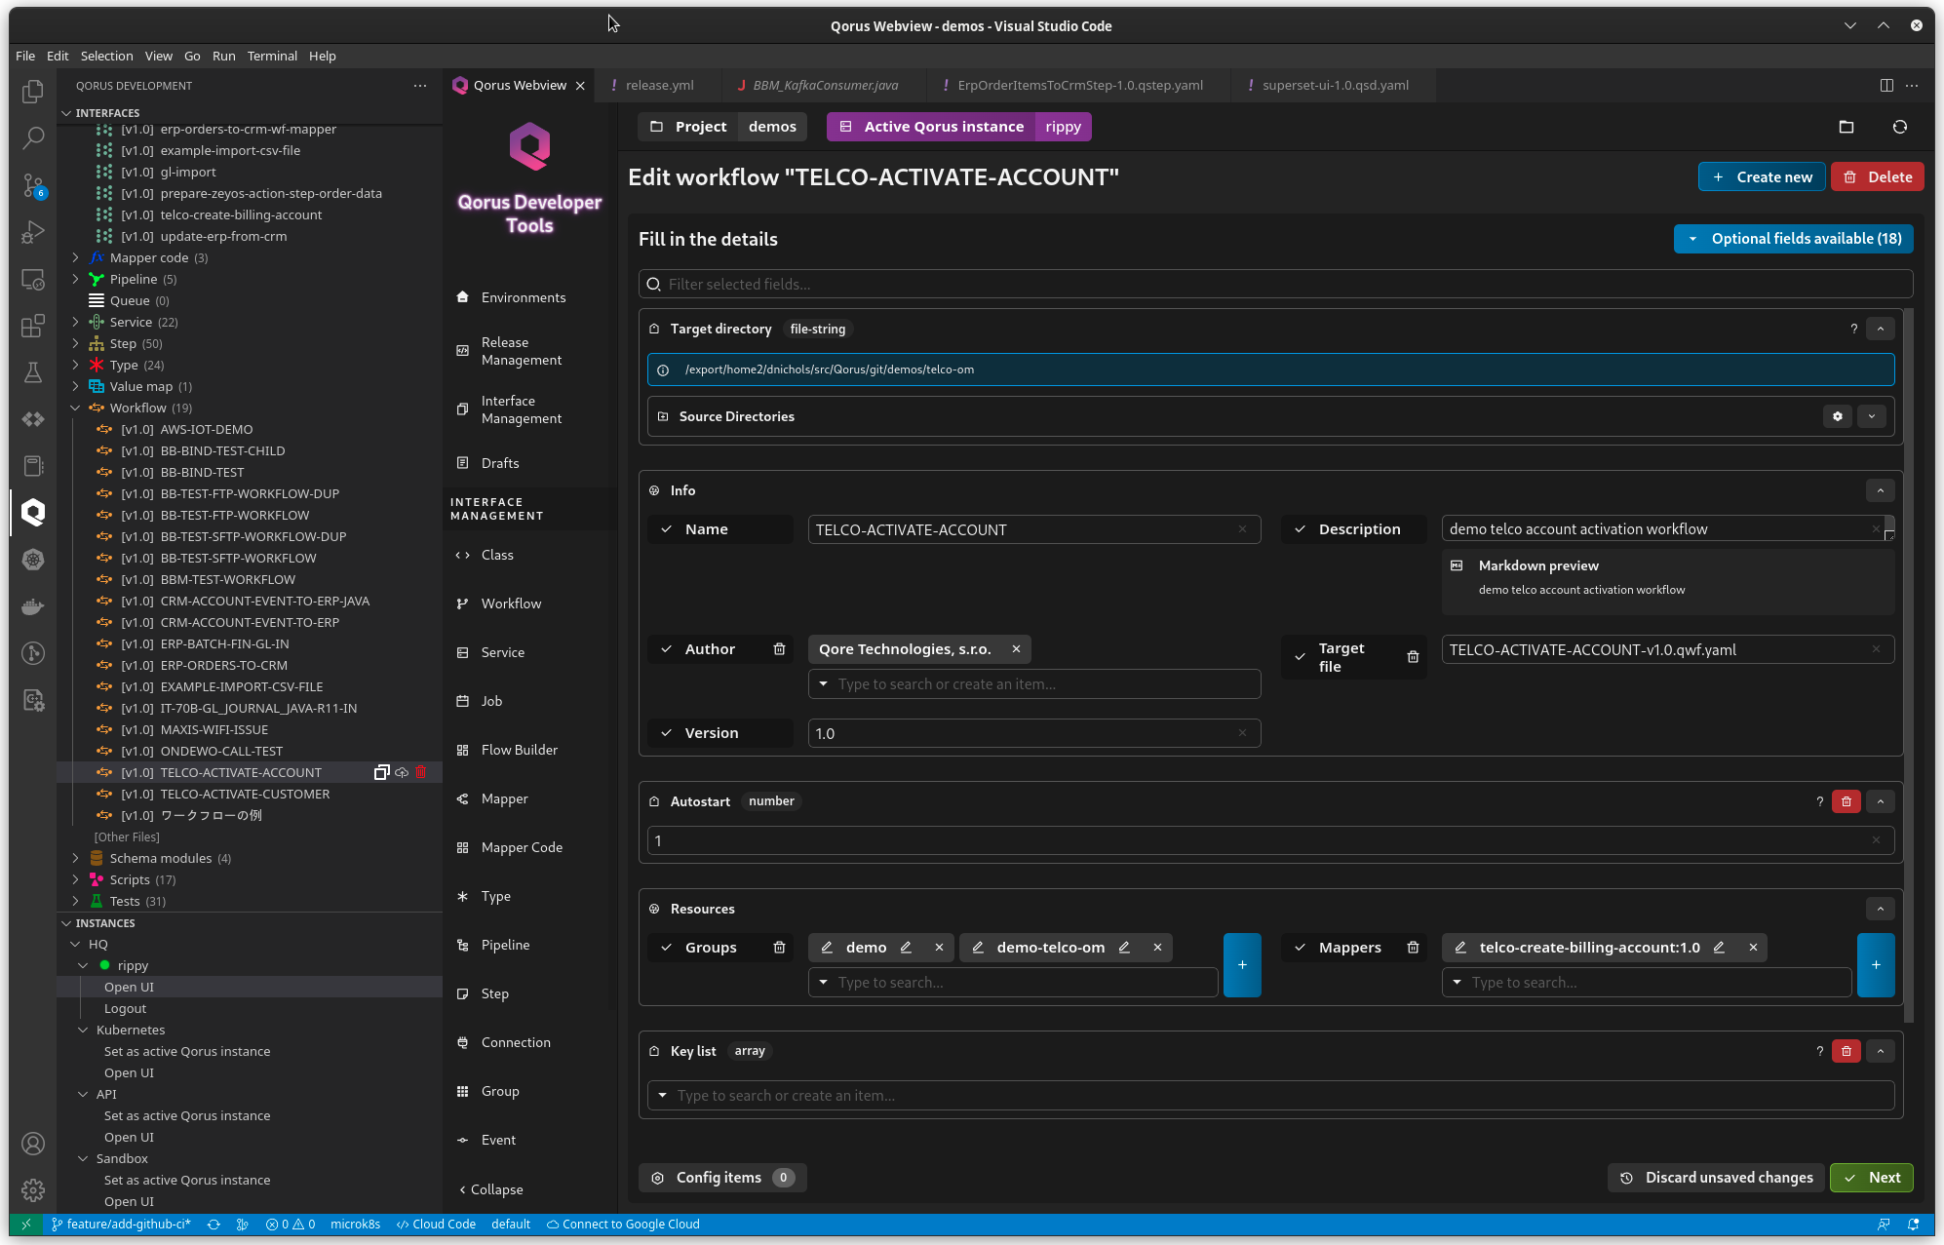
Task: Toggle the Author field checkmark
Action: (x=667, y=649)
